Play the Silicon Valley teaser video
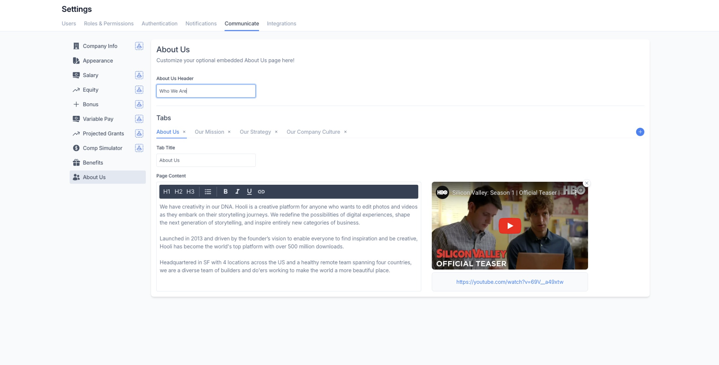Viewport: 719px width, 365px height. pos(509,226)
